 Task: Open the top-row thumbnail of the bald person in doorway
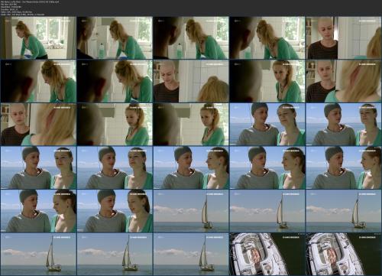pyautogui.click(x=344, y=37)
